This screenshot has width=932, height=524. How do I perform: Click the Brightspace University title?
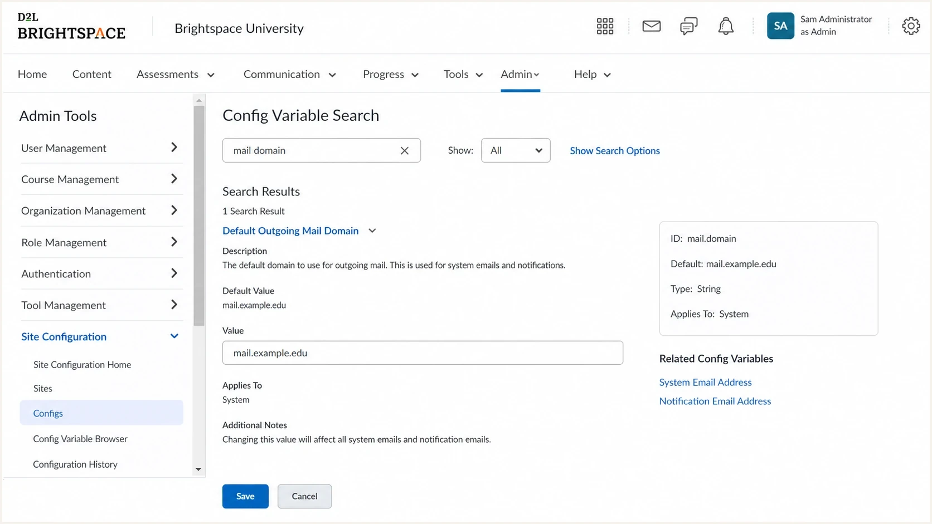pos(239,28)
